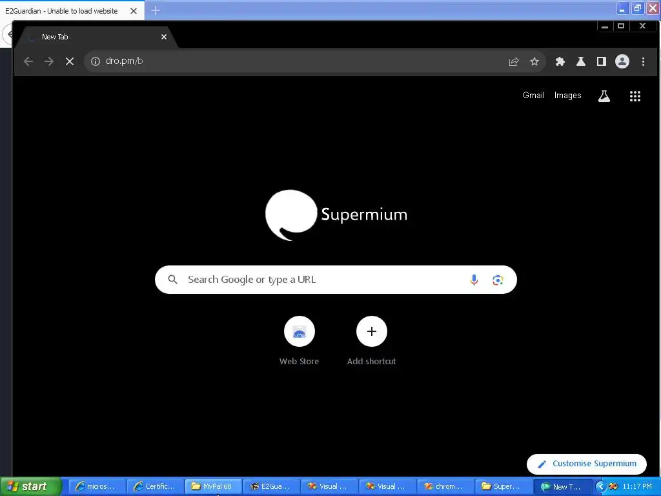Bookmark this tab with the star icon
This screenshot has width=661, height=496.
[x=534, y=61]
